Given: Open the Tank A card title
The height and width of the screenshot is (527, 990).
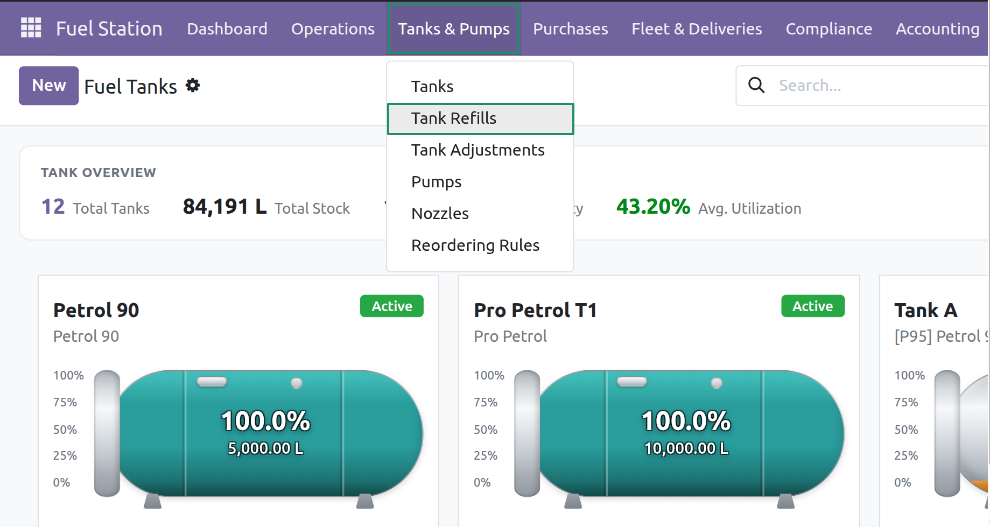Looking at the screenshot, I should [926, 310].
